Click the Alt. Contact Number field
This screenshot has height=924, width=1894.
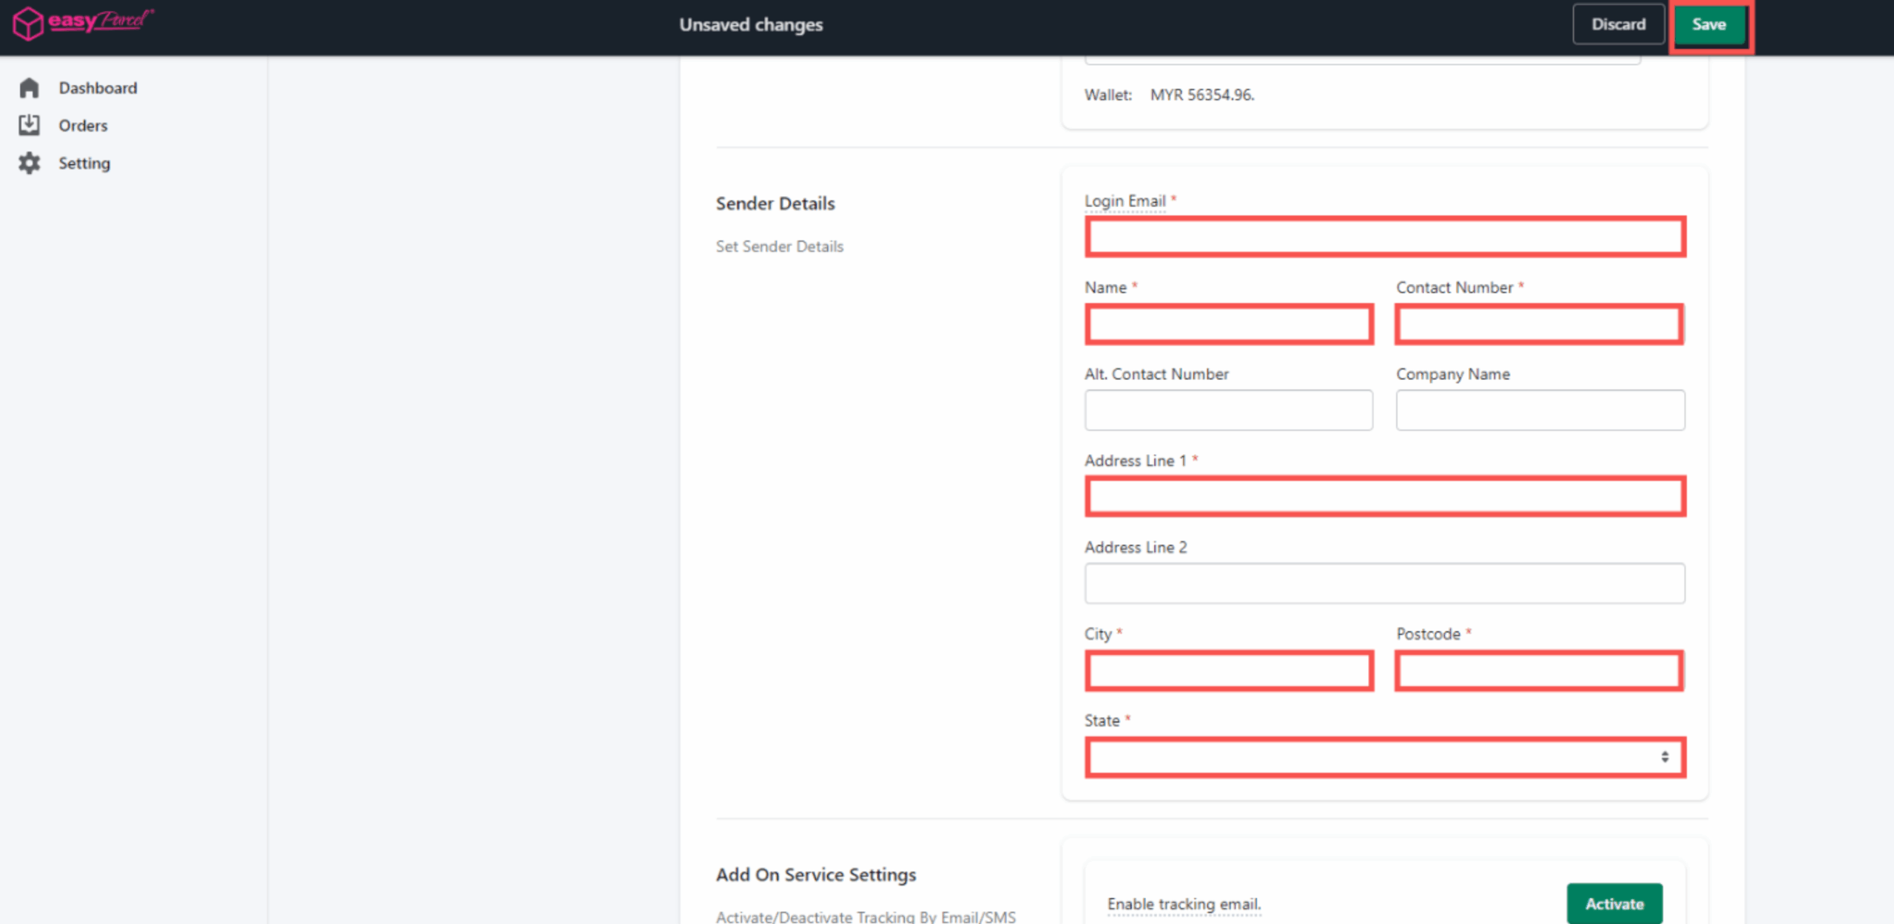click(x=1228, y=410)
